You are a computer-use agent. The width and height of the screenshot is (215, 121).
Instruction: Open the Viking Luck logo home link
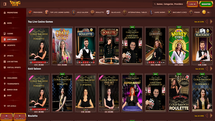pos(15,4)
